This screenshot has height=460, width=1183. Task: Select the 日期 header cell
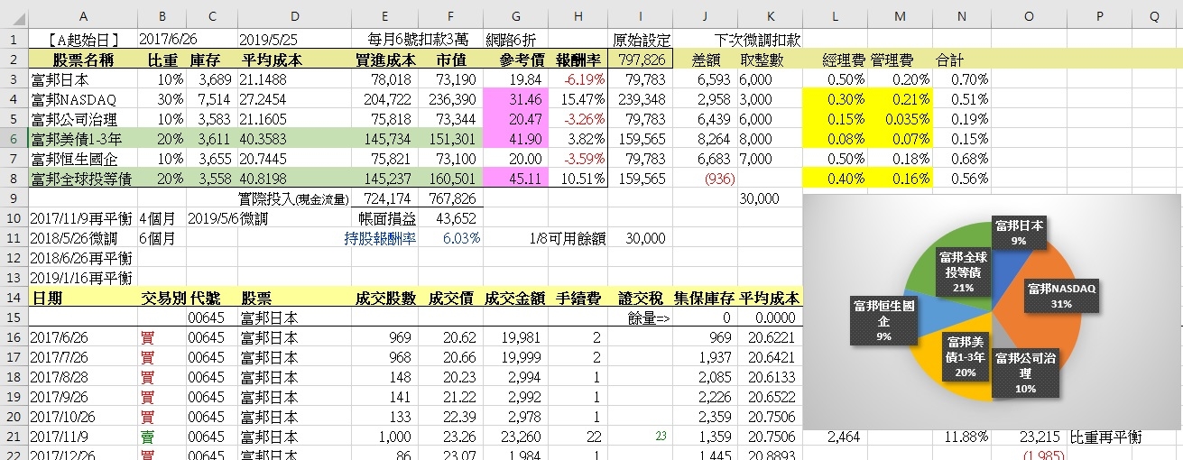click(83, 298)
